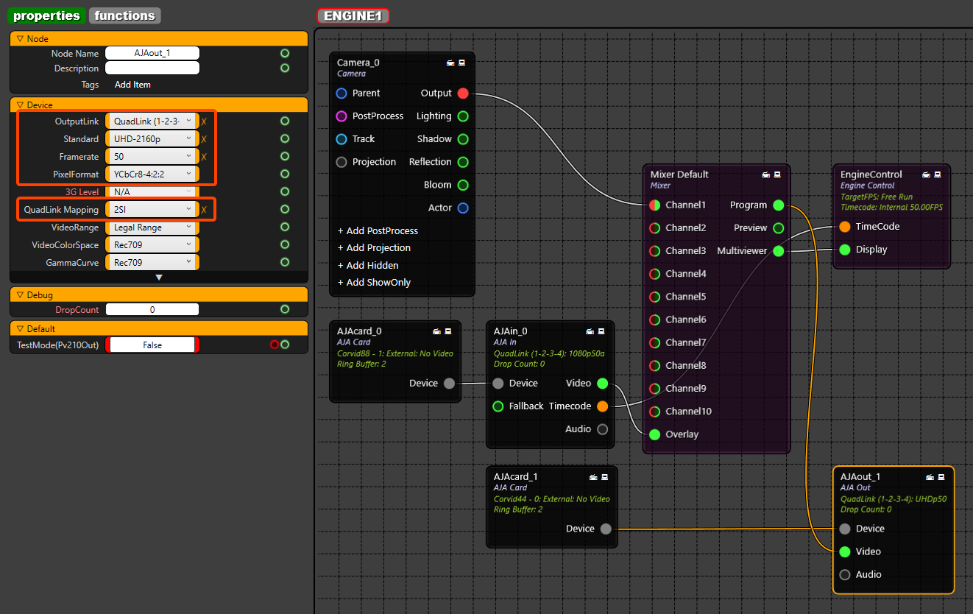This screenshot has width=973, height=614.
Task: Toggle the TestMode(Pv210Out) False value
Action: [x=152, y=345]
